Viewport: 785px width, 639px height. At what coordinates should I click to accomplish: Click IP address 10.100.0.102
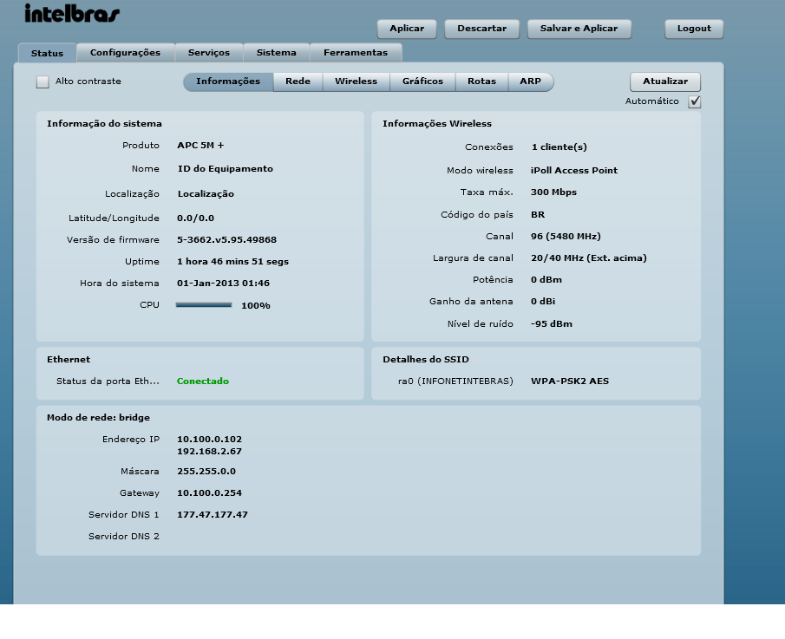[209, 440]
